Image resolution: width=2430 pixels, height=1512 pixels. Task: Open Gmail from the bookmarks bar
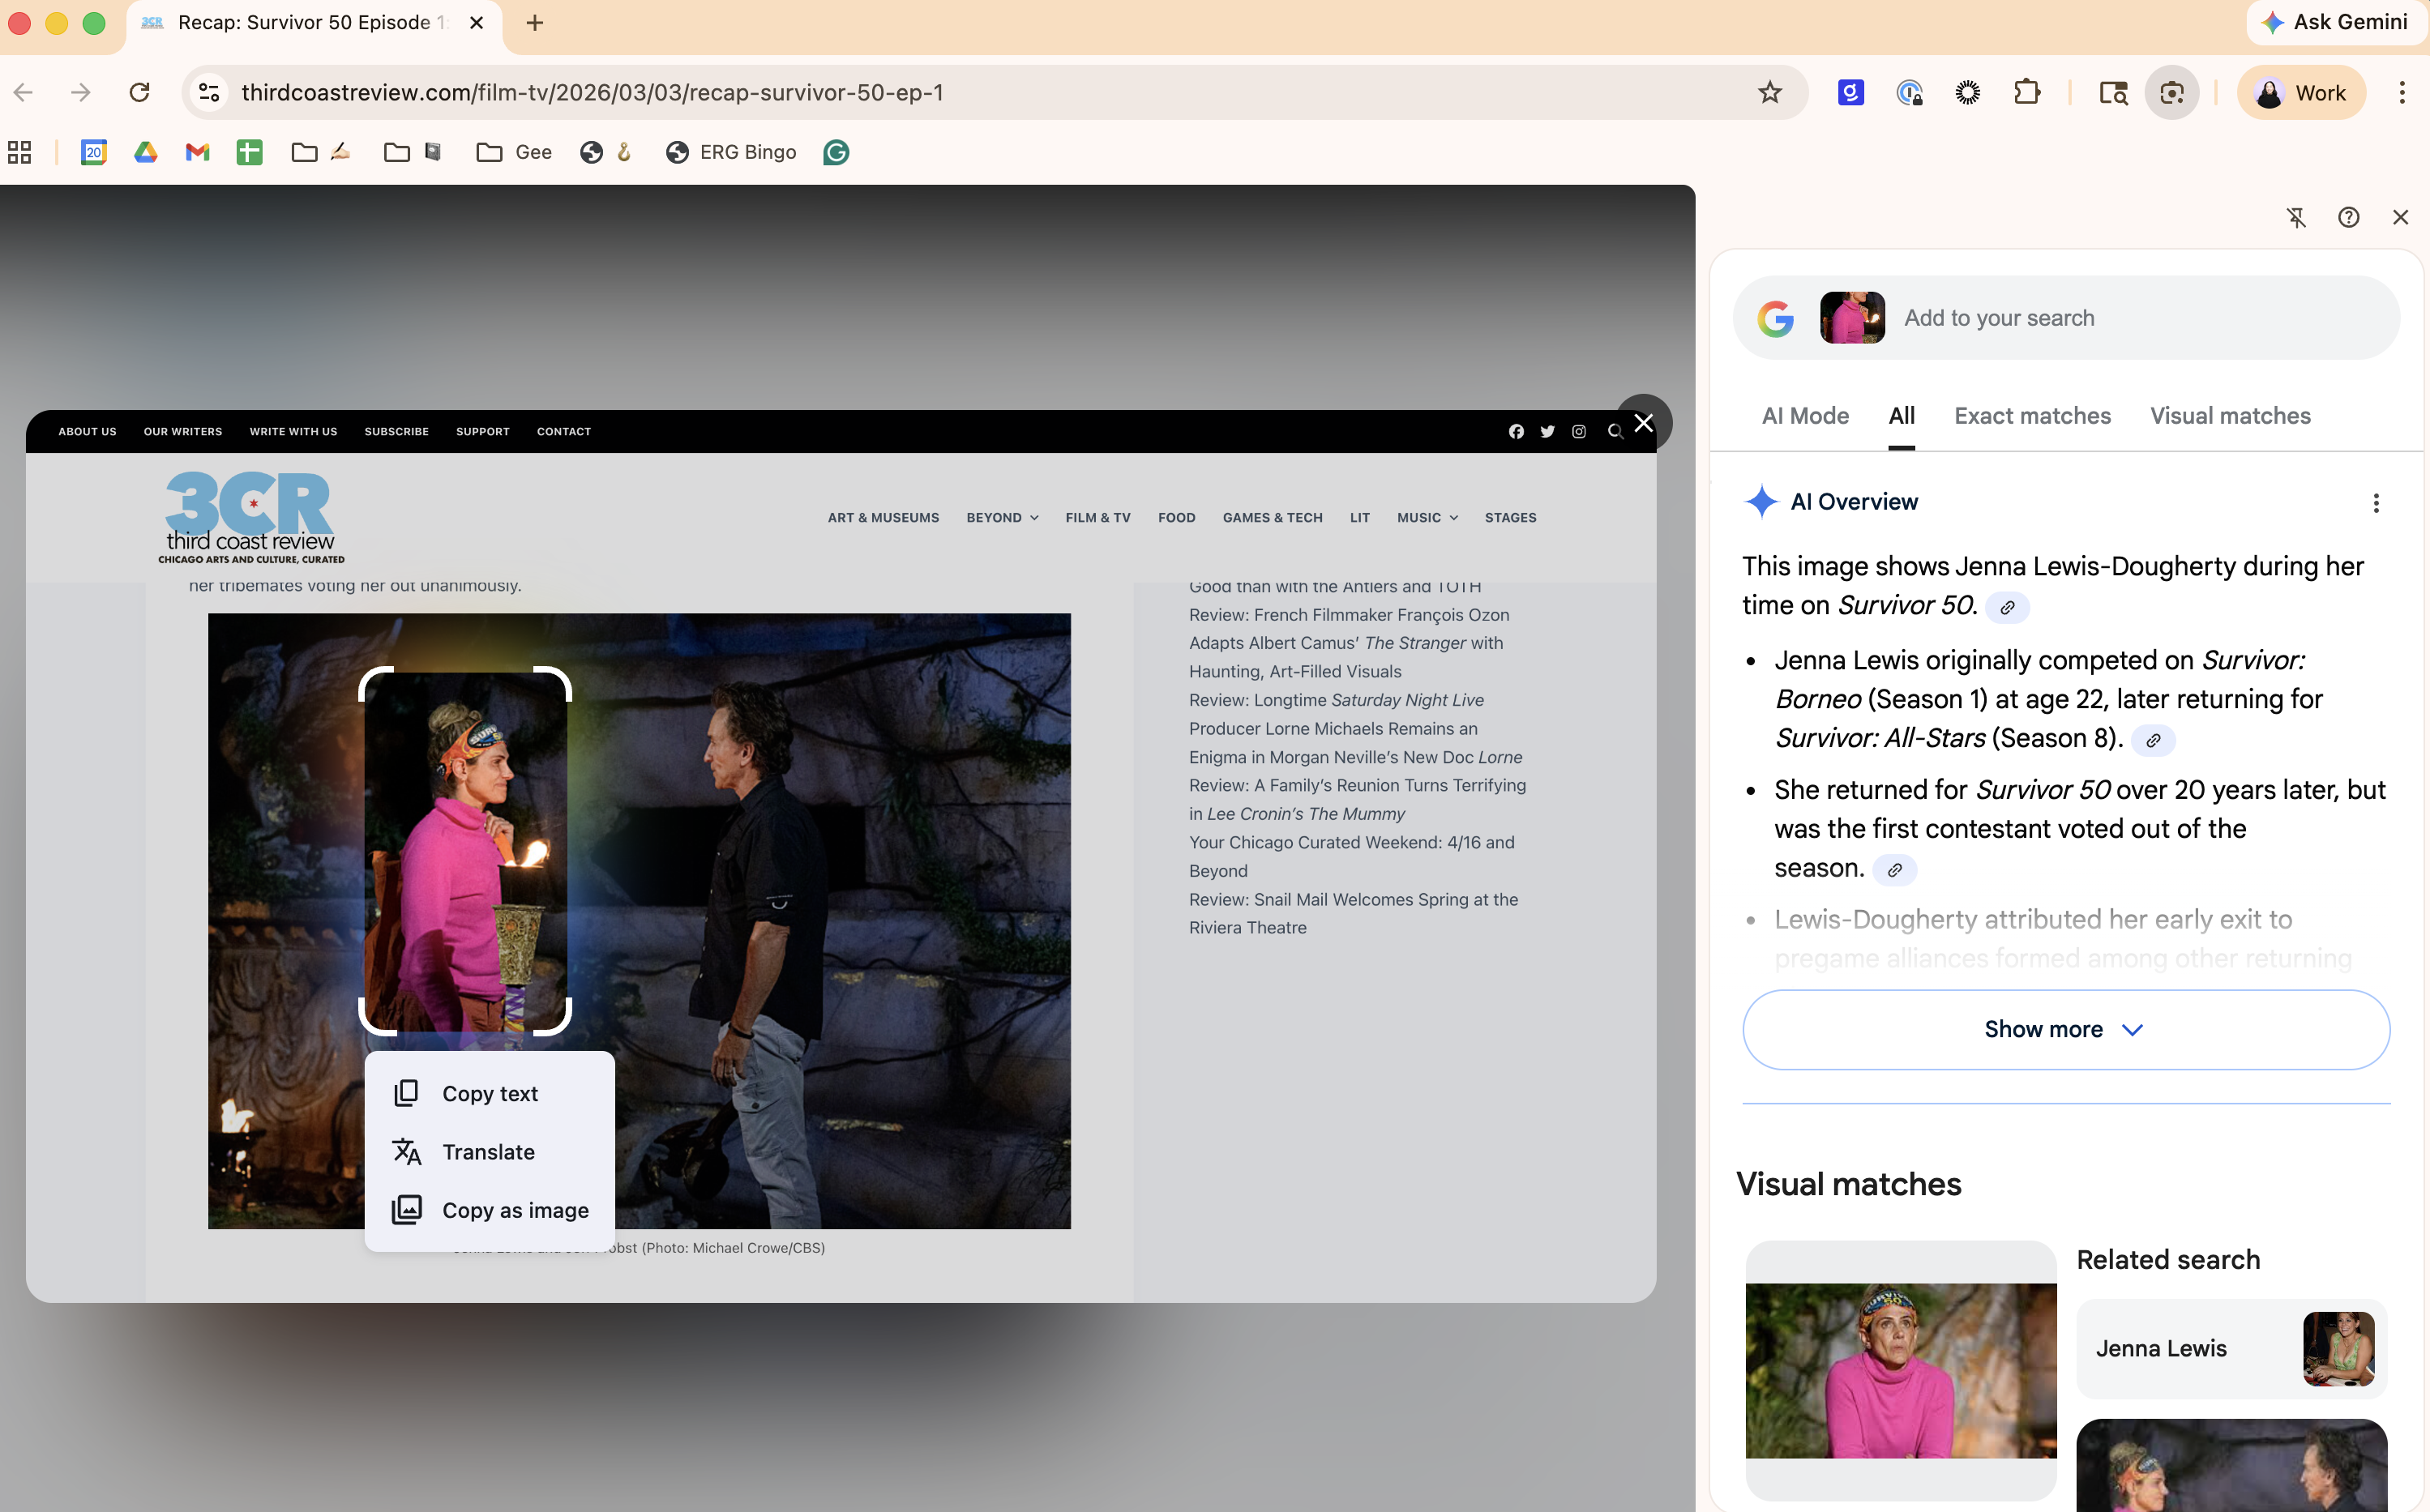coord(196,152)
